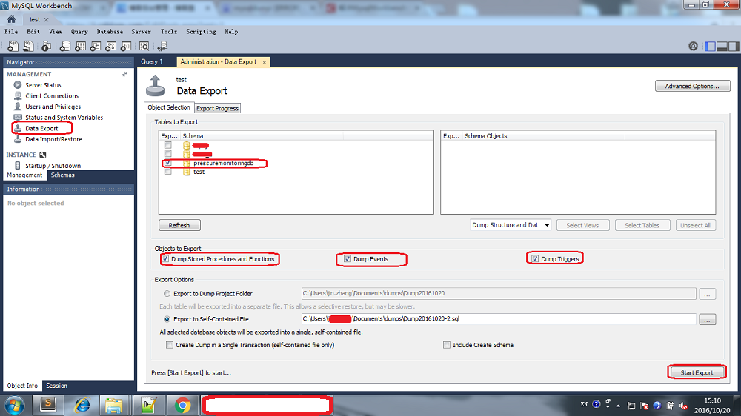Click the Client Connections icon
This screenshot has height=416, width=741.
click(18, 95)
